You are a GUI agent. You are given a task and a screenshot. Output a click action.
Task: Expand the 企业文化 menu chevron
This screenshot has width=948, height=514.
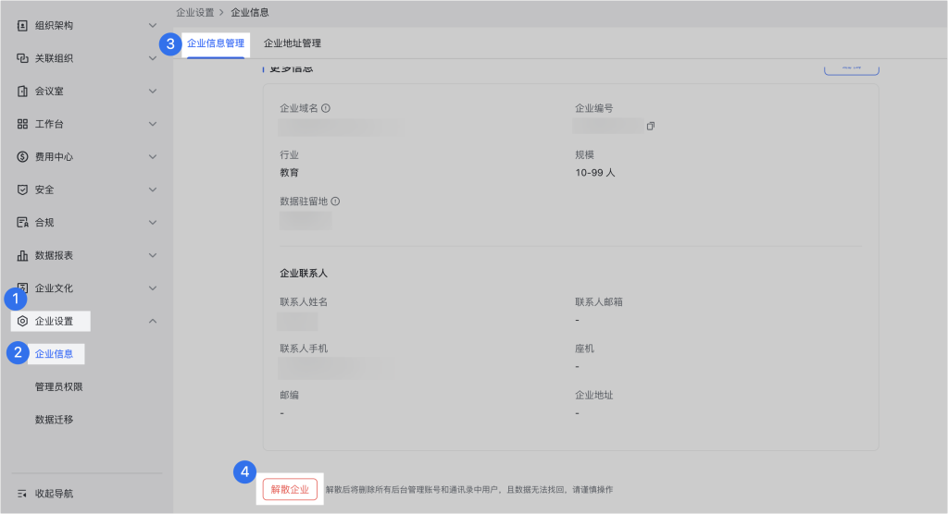pyautogui.click(x=153, y=288)
